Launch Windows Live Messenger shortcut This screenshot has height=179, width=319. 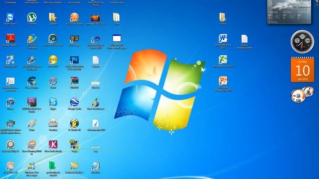point(32,166)
